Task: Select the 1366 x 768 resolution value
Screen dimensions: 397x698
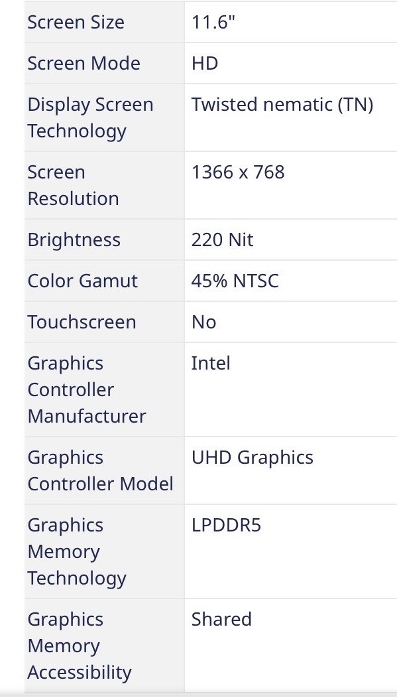Action: (x=238, y=173)
